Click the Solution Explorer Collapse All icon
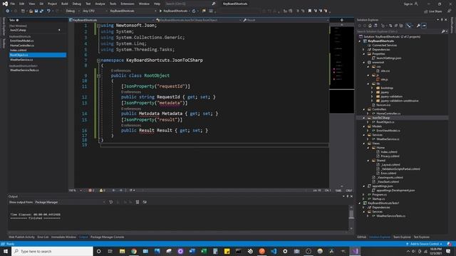 pyautogui.click(x=396, y=26)
